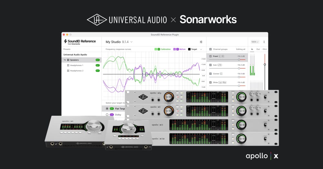Click the Front channel gain slider handle

pyautogui.click(x=239, y=59)
